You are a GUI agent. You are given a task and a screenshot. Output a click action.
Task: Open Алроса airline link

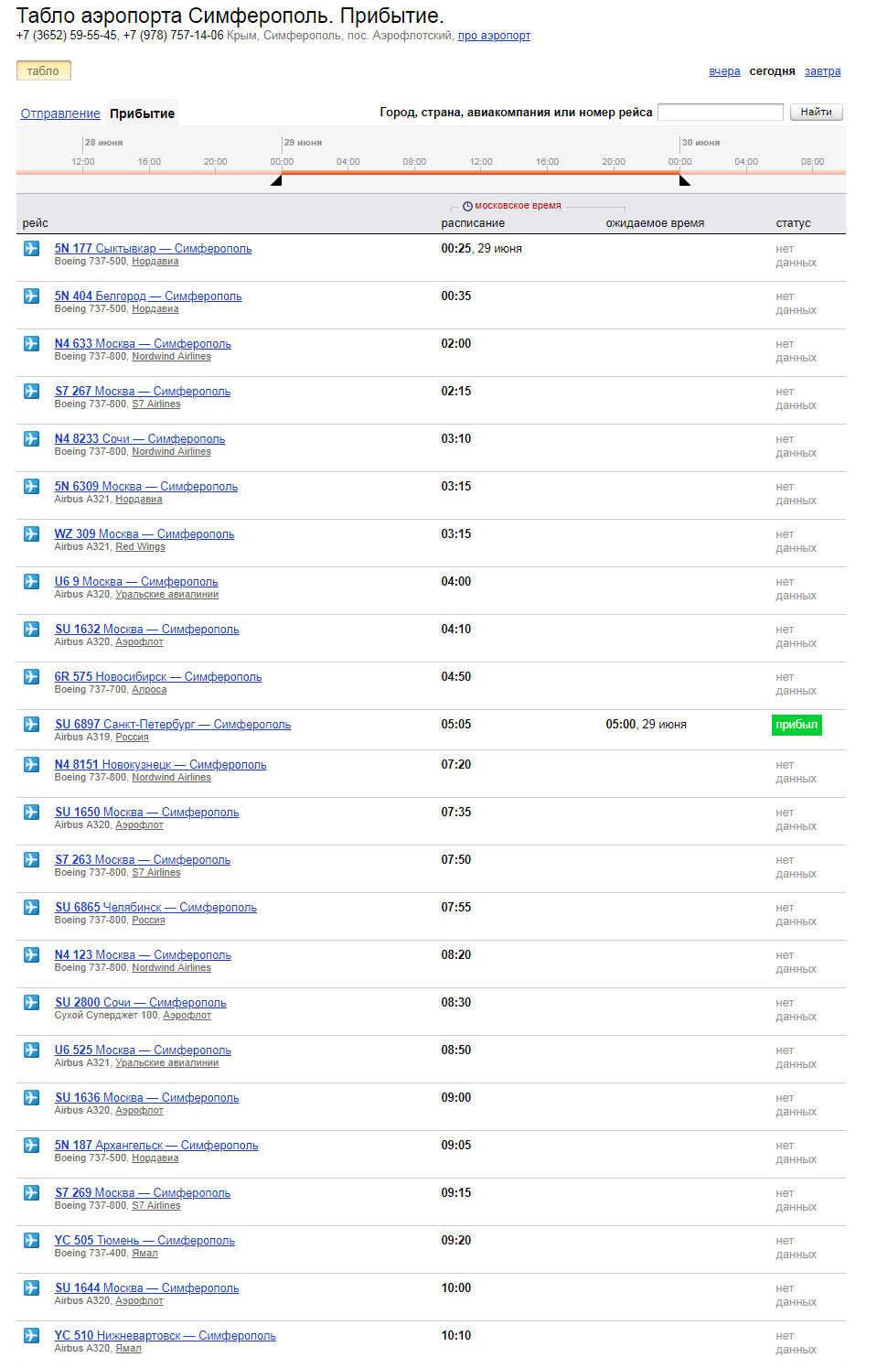point(149,690)
